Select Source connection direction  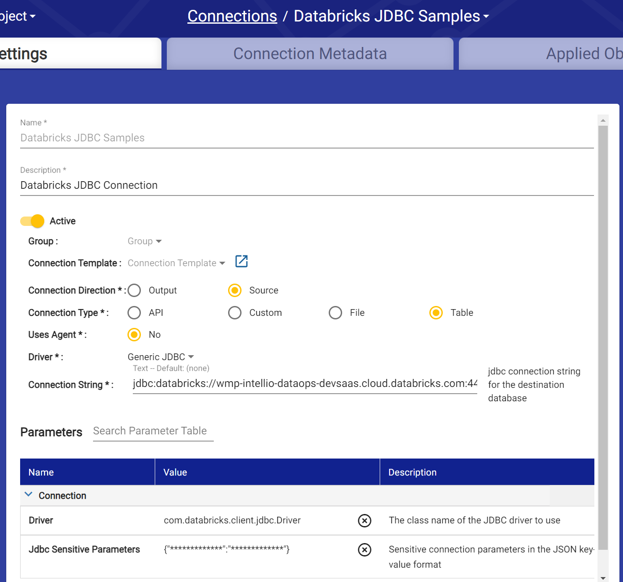[x=235, y=290]
